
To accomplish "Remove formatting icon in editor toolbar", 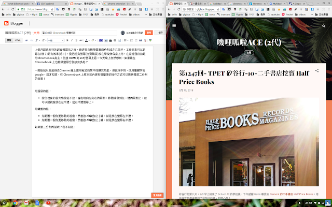I will (145, 40).
